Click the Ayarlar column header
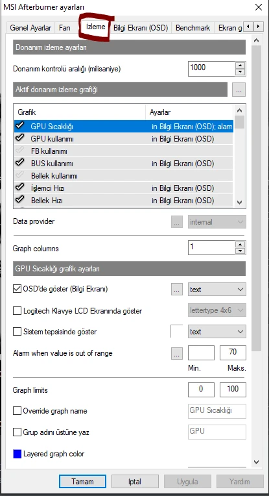This screenshot has width=269, height=496. [189, 112]
